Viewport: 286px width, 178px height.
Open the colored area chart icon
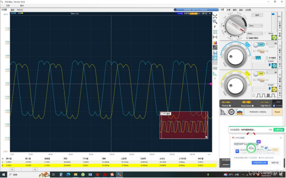pyautogui.click(x=240, y=112)
